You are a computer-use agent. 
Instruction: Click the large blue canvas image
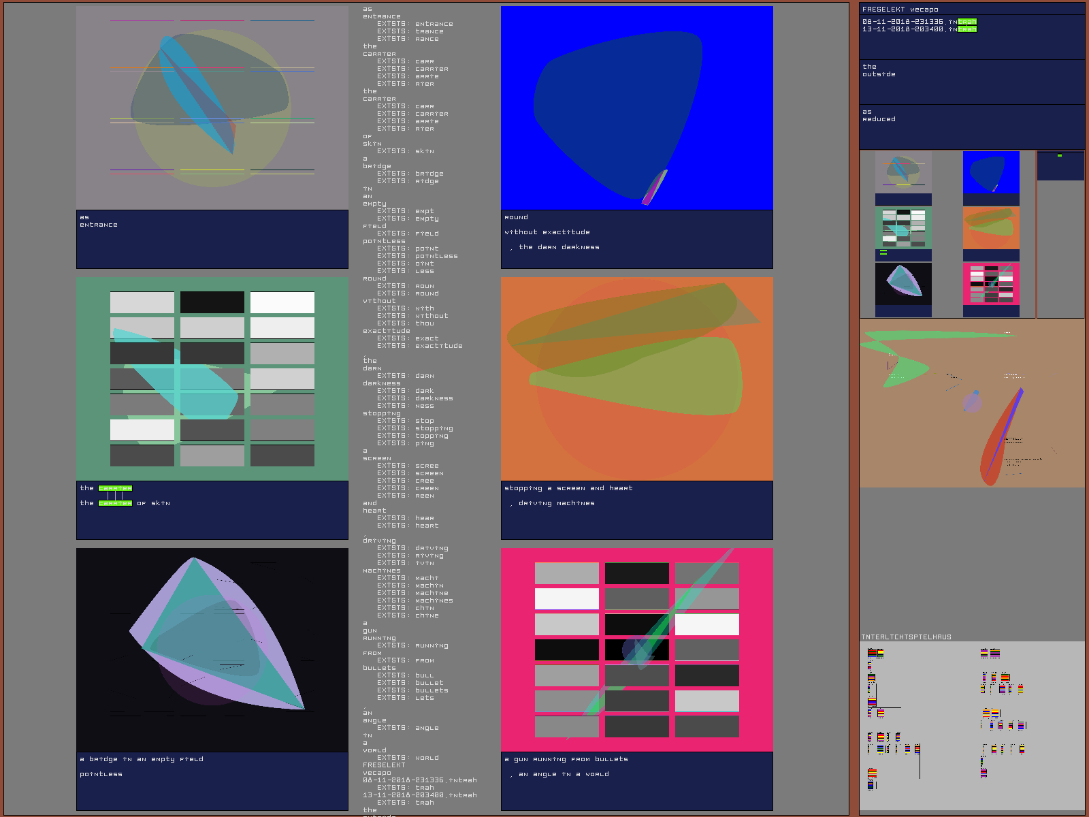tap(636, 108)
